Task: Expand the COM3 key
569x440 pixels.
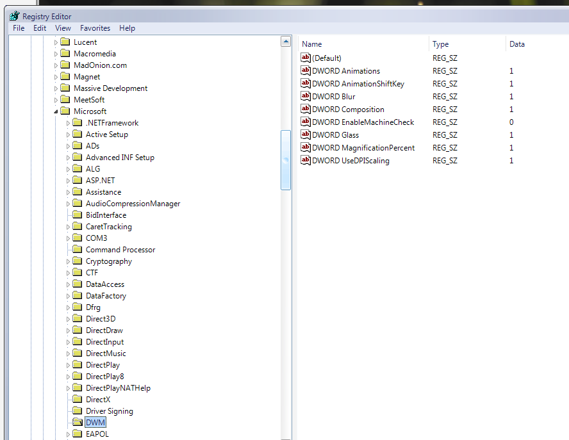Action: pos(68,238)
